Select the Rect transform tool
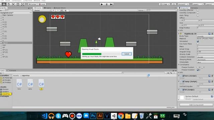214x120 pixels. pyautogui.click(x=18, y=4)
